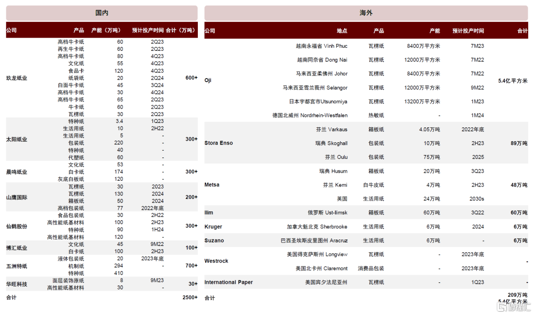Click location 越南永福省 Vinh Phuc

point(321,46)
